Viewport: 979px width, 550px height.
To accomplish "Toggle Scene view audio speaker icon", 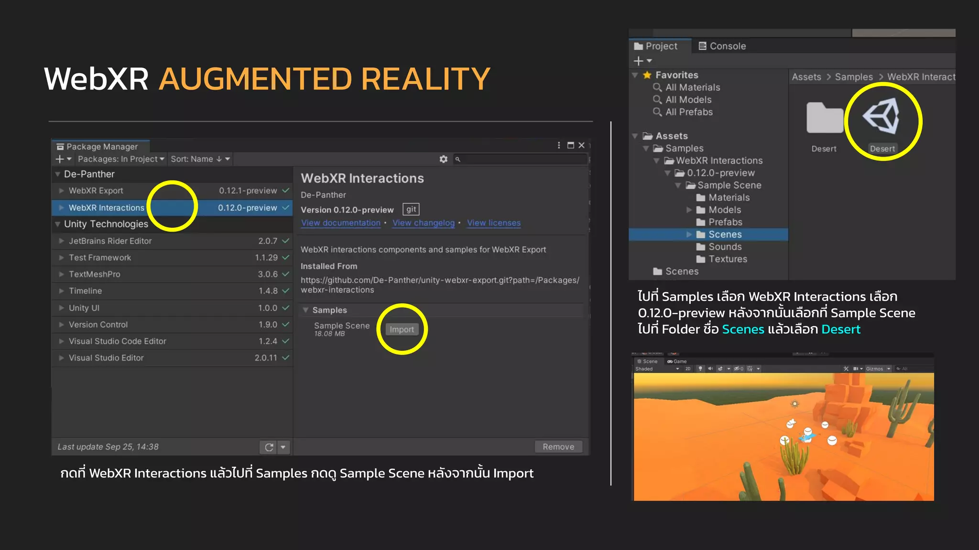I will (x=710, y=369).
